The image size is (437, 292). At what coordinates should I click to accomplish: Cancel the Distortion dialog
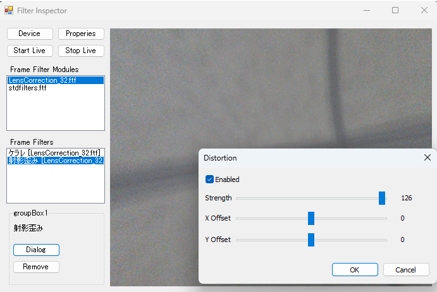point(406,270)
